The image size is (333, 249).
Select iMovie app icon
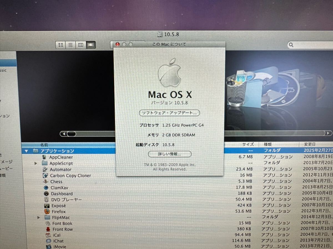49,246
